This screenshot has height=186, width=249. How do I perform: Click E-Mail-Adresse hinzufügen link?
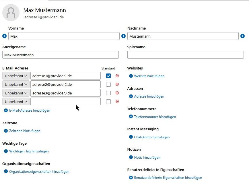29,111
